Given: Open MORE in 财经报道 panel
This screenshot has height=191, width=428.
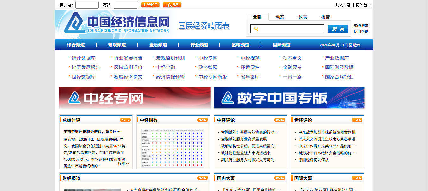Looking at the screenshot, I should (x=203, y=178).
